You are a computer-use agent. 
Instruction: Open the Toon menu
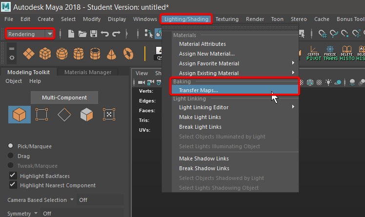tap(277, 19)
